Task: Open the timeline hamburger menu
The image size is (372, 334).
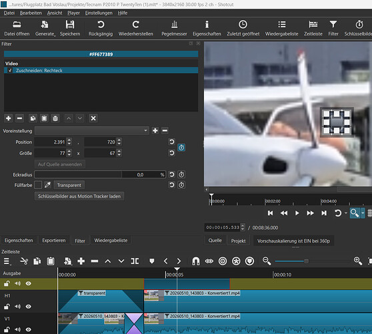Action: coord(7,261)
